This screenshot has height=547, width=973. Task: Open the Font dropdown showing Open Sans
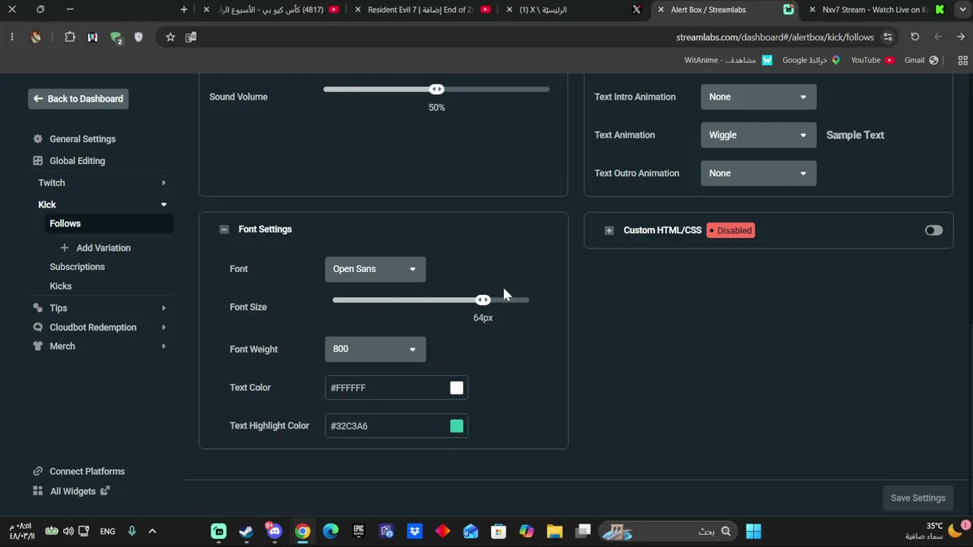(x=375, y=269)
